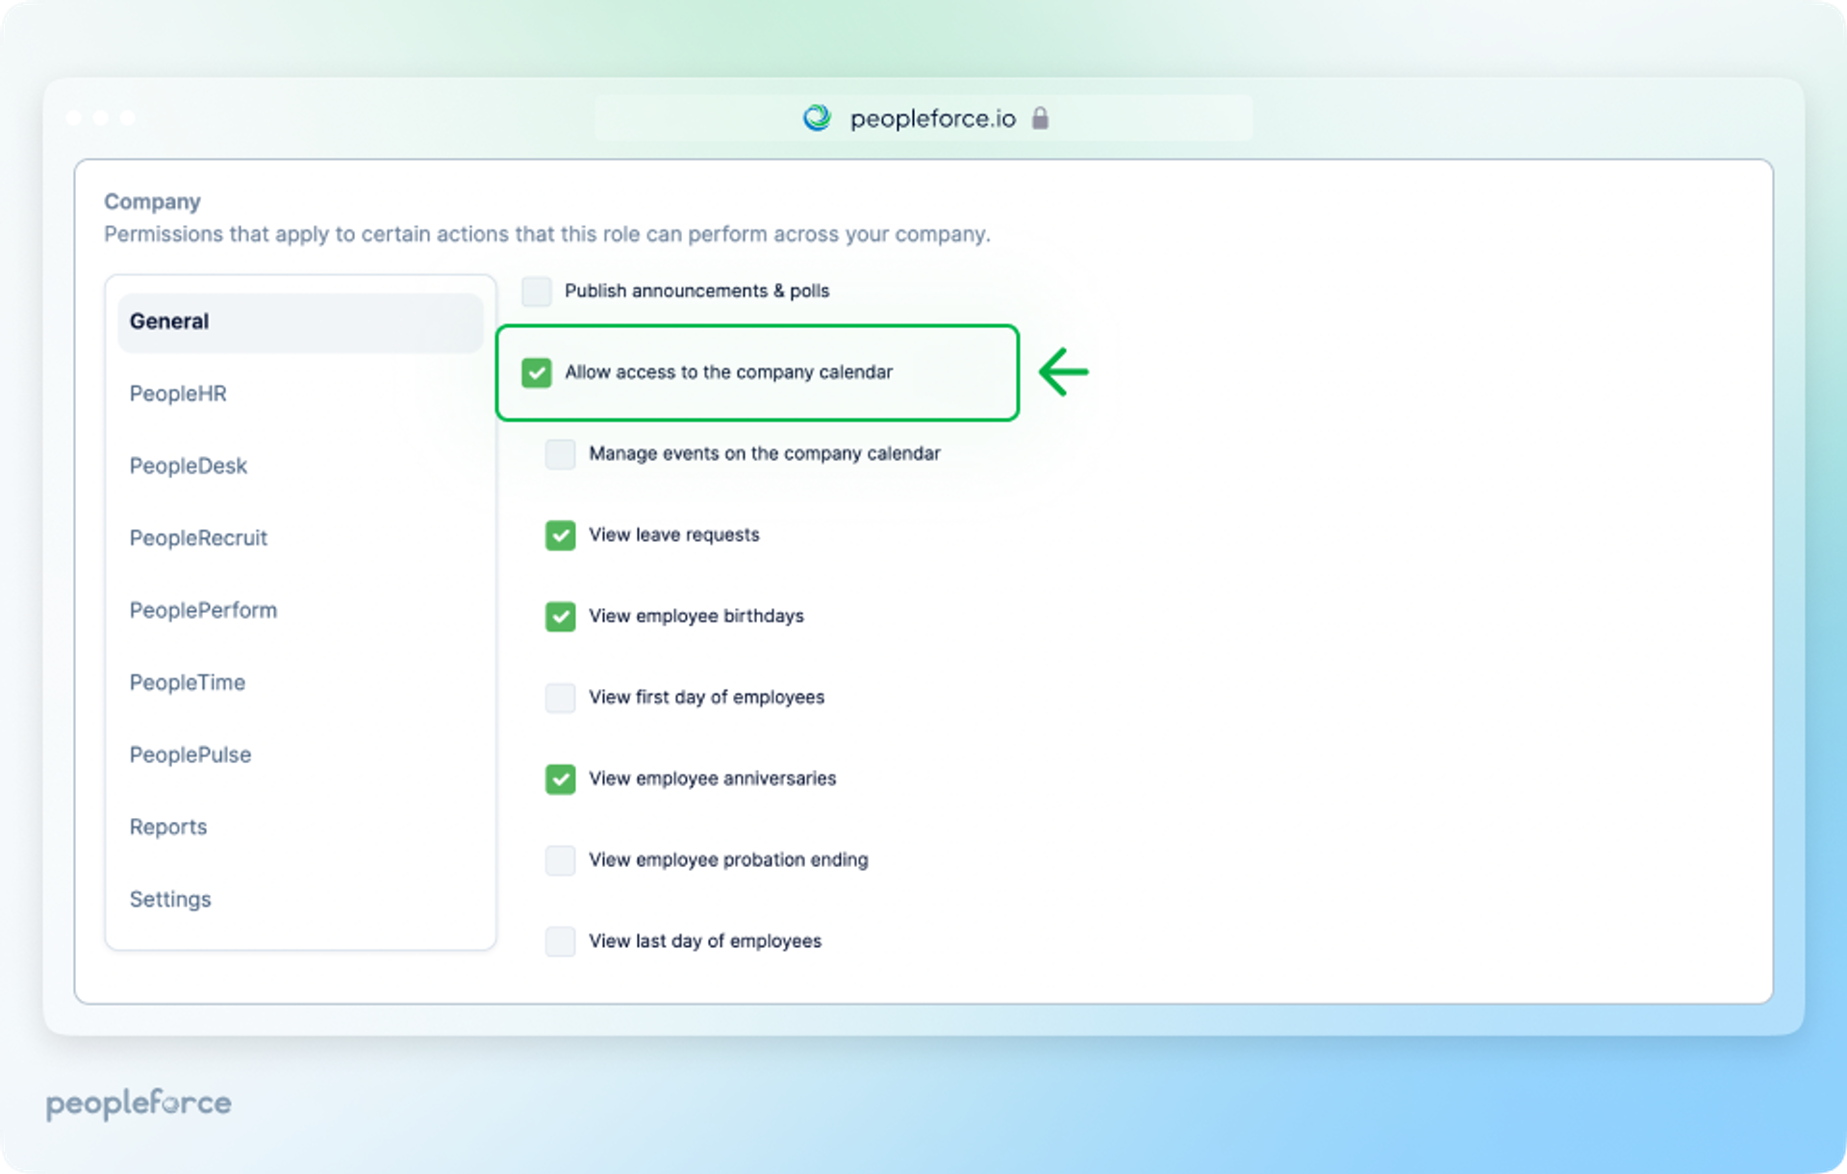Toggle the View leave requests checkbox
The width and height of the screenshot is (1847, 1174).
561,535
